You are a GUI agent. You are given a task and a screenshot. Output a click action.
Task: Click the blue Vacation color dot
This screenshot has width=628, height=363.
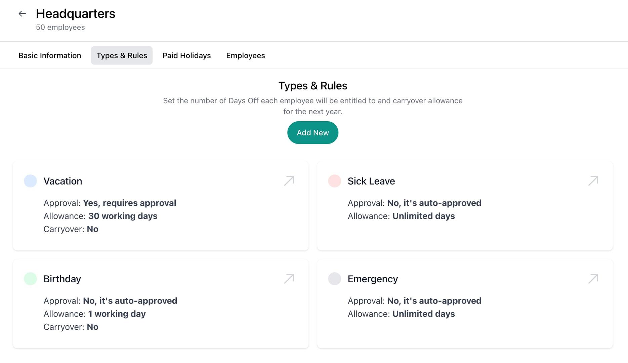[x=30, y=181]
